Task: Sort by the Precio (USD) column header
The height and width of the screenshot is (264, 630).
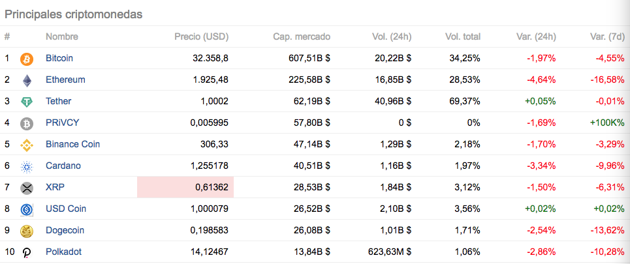Action: tap(201, 37)
